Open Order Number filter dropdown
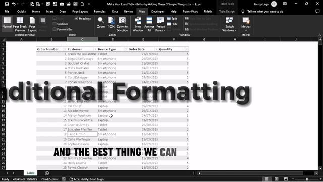323x182 pixels. pyautogui.click(x=65, y=49)
